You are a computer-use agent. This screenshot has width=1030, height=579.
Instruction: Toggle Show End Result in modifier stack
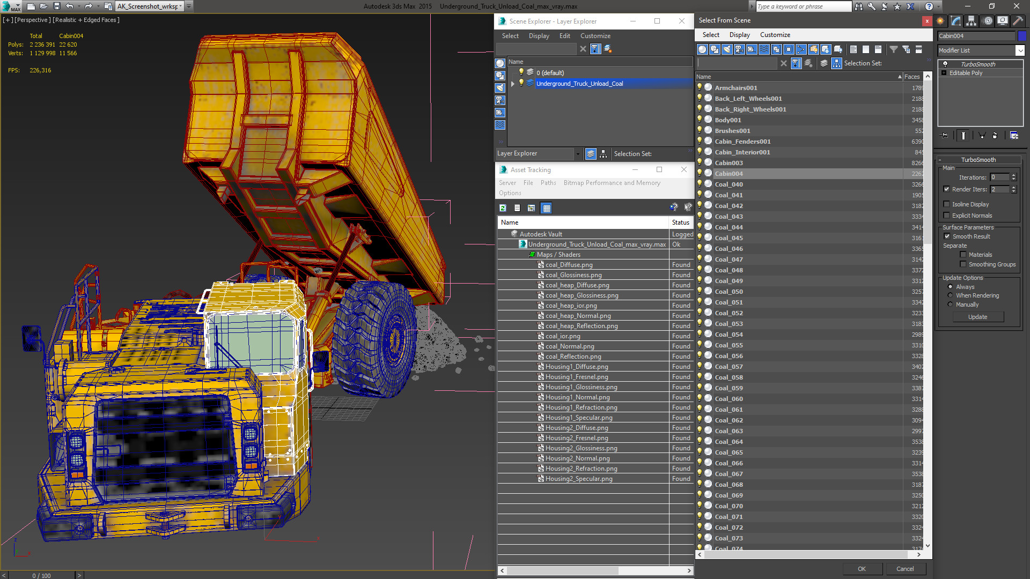tap(963, 136)
